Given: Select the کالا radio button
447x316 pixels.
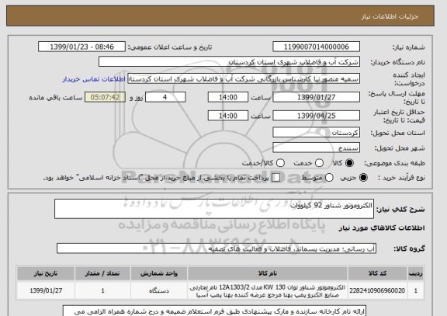Looking at the screenshot, I should coord(349,163).
